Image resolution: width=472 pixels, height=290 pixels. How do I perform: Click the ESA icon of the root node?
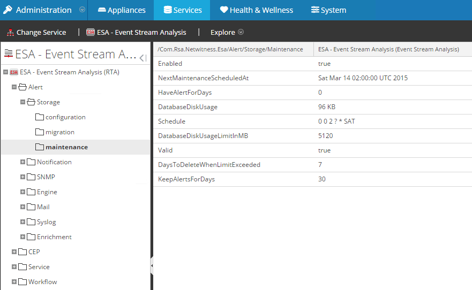pyautogui.click(x=14, y=72)
